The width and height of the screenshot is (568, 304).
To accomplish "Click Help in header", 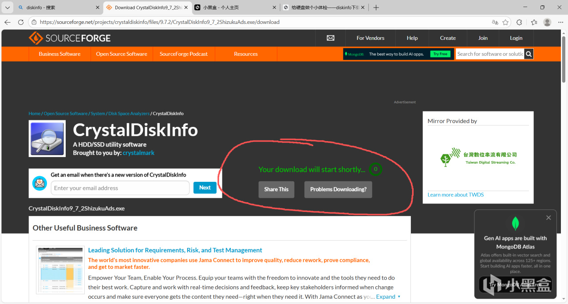I will click(412, 38).
